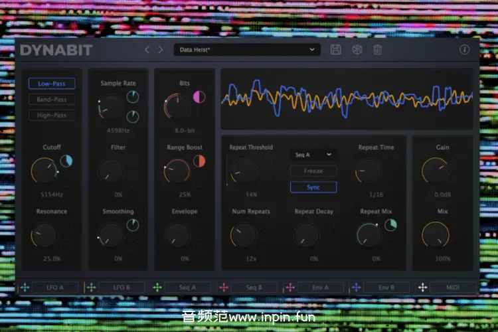
Task: Click the MIDI modulation crosshair icon
Action: (x=422, y=288)
